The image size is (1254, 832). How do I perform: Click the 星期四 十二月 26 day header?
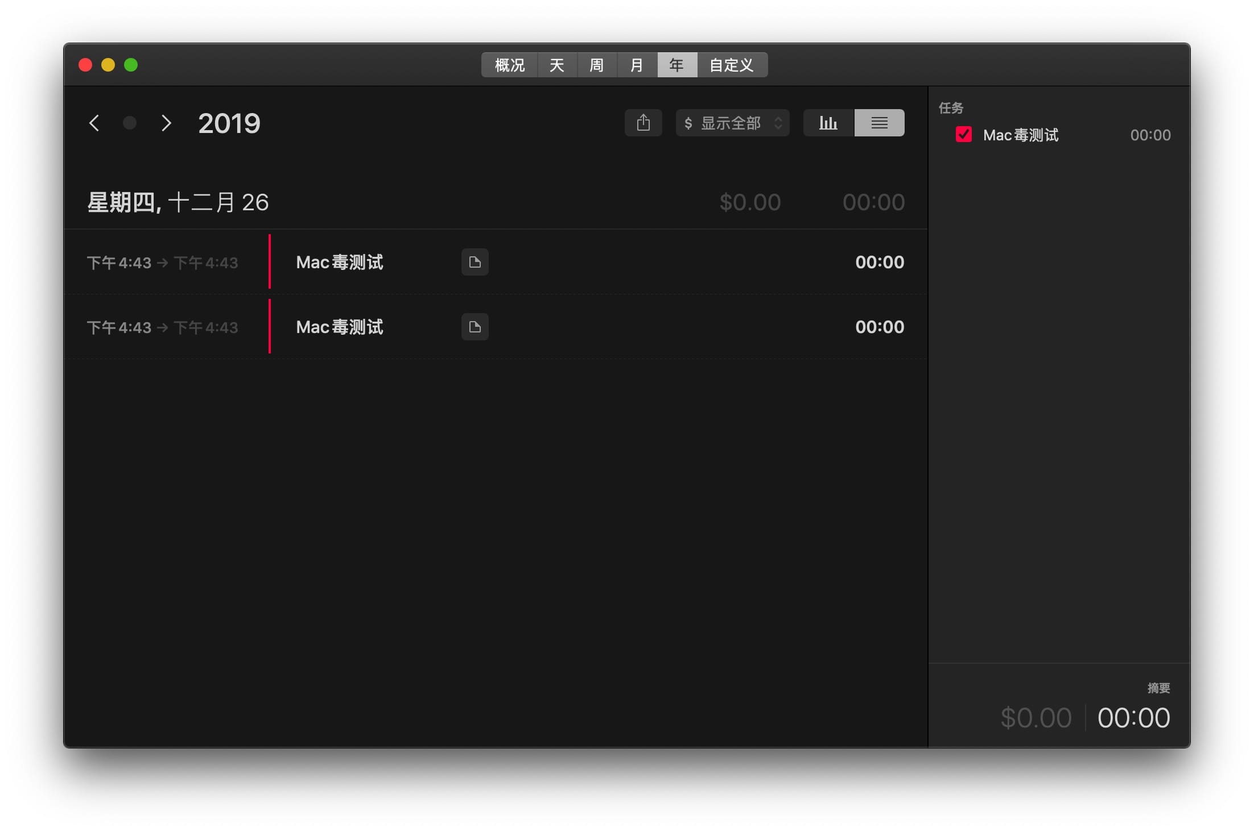point(178,202)
